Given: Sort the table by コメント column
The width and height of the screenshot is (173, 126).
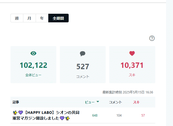Looking at the screenshot, I should click(x=116, y=102).
